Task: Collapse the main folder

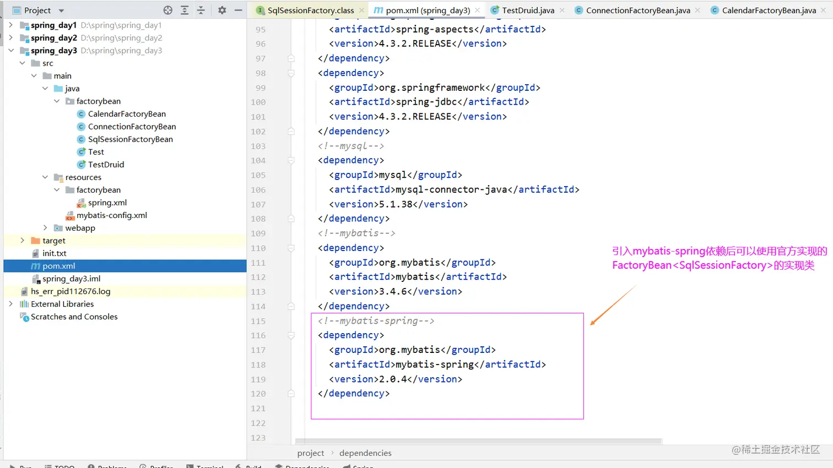Action: coord(34,75)
